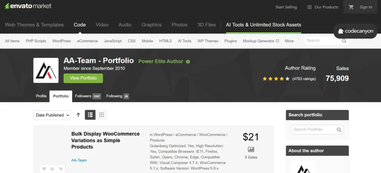Add item to favorites with heart icon
Screen dimensions: 381x173
(44, 169)
